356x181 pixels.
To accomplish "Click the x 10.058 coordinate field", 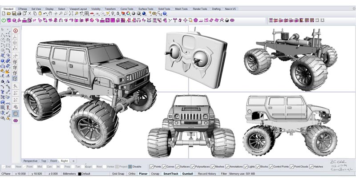I will click(20, 174).
